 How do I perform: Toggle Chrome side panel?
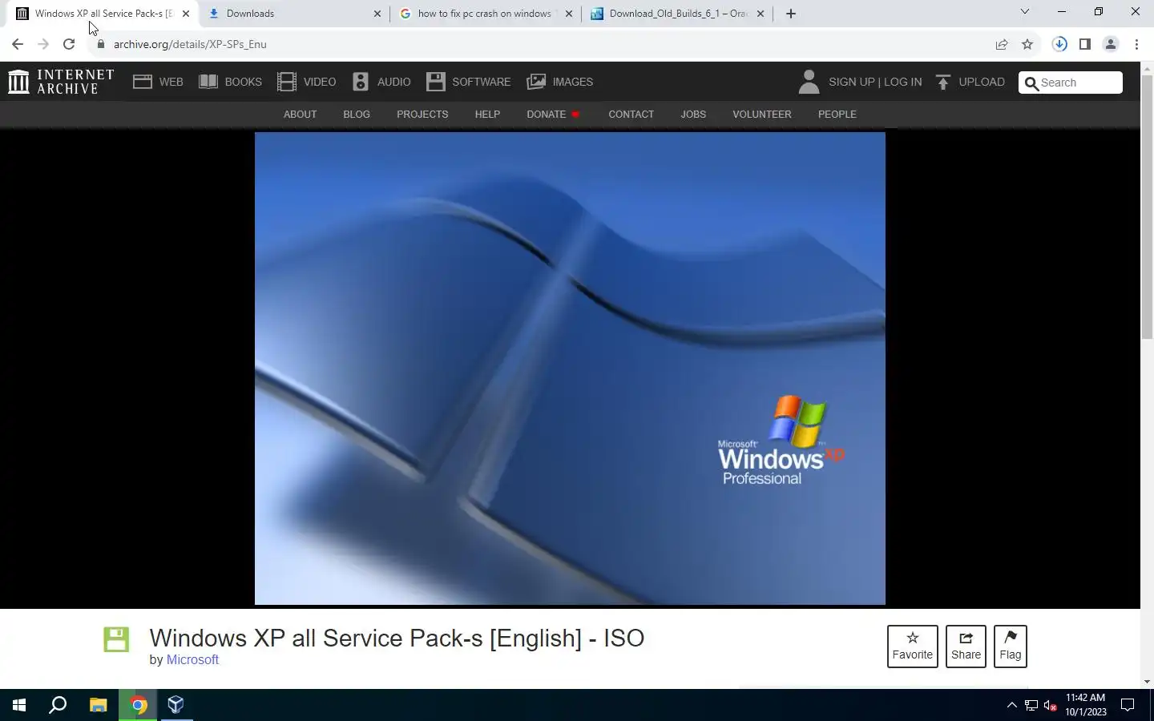coord(1085,44)
